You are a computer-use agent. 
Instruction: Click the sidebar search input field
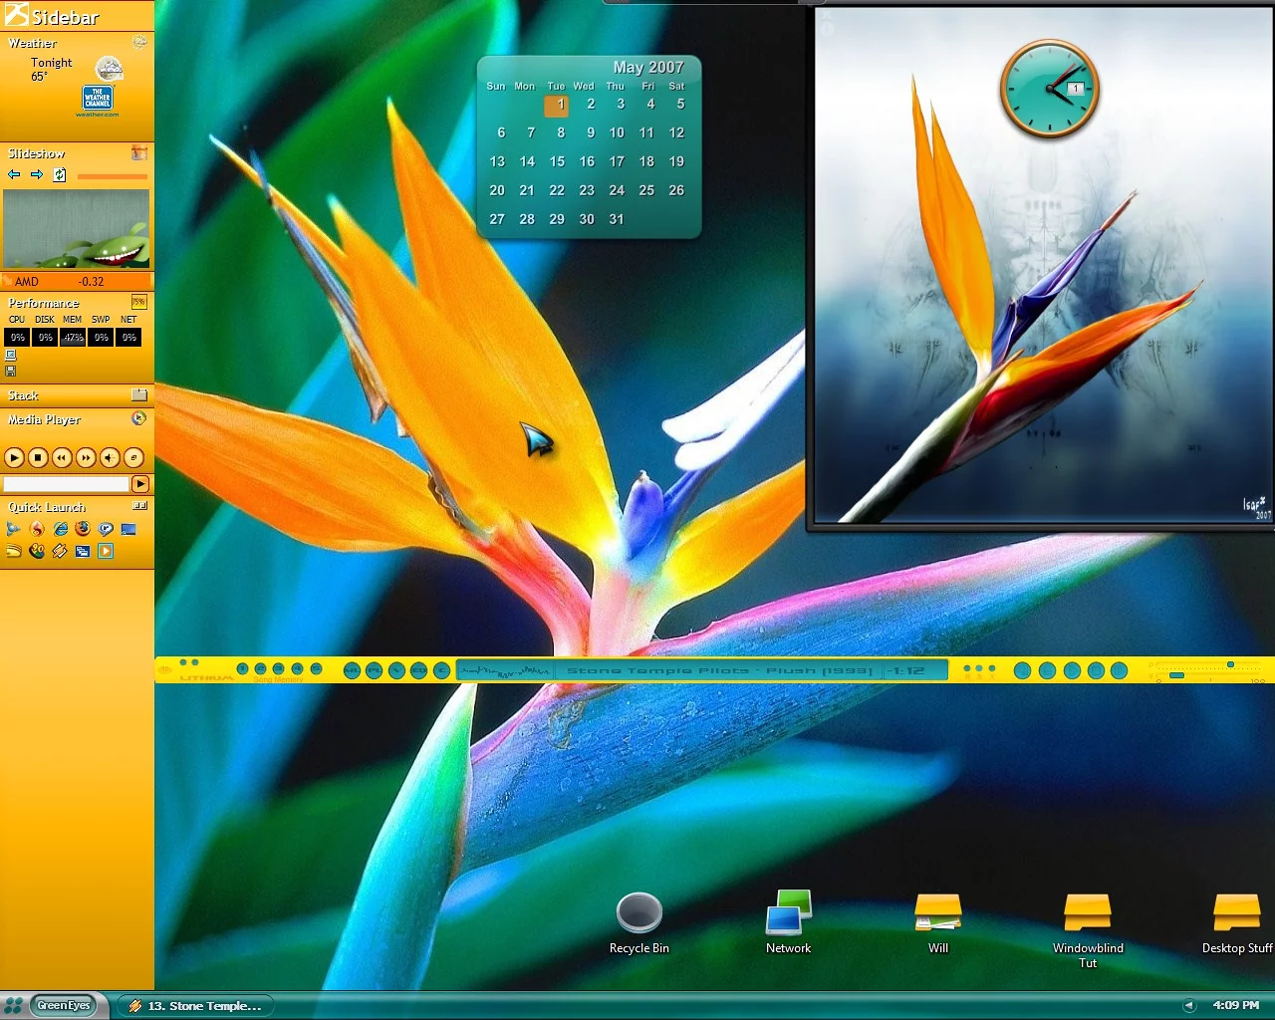click(66, 484)
